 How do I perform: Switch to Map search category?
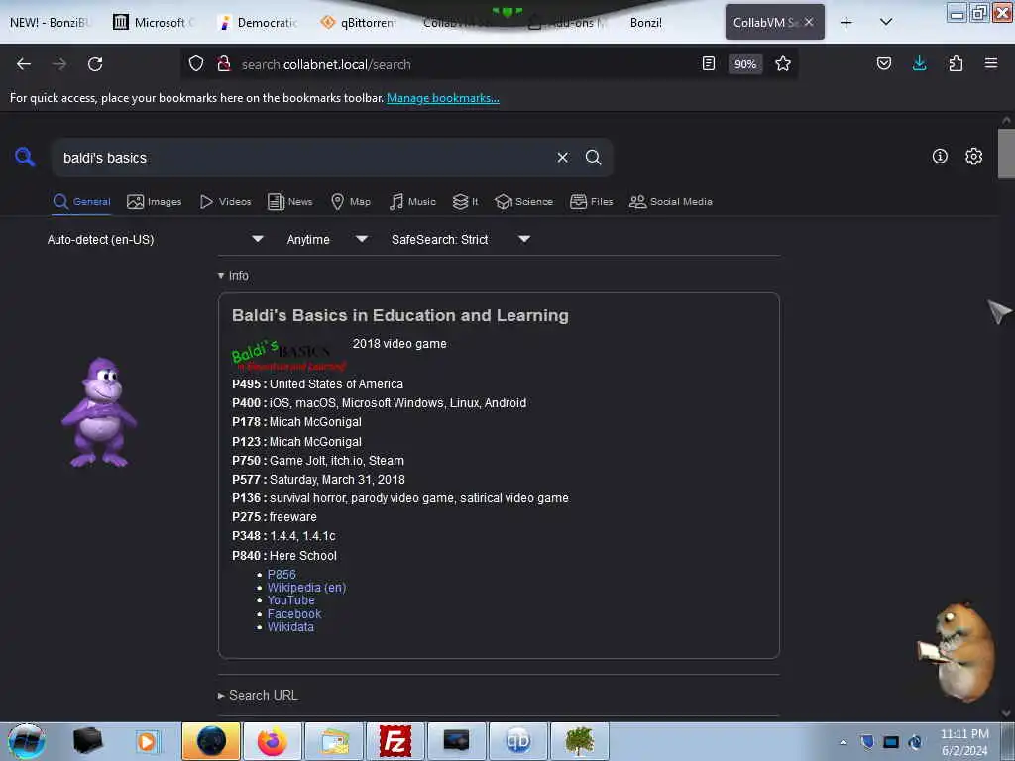coord(351,202)
